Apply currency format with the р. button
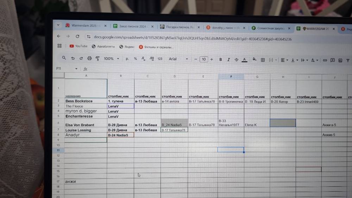The height and width of the screenshot is (198, 352). coord(127,59)
